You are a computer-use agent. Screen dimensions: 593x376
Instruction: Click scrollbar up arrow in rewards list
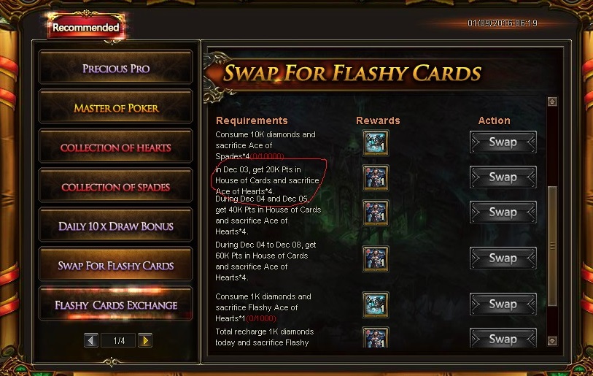click(x=552, y=101)
